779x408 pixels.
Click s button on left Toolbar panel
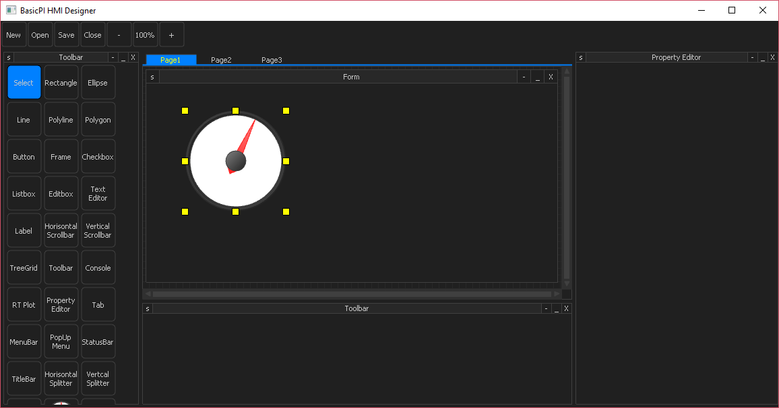click(9, 58)
